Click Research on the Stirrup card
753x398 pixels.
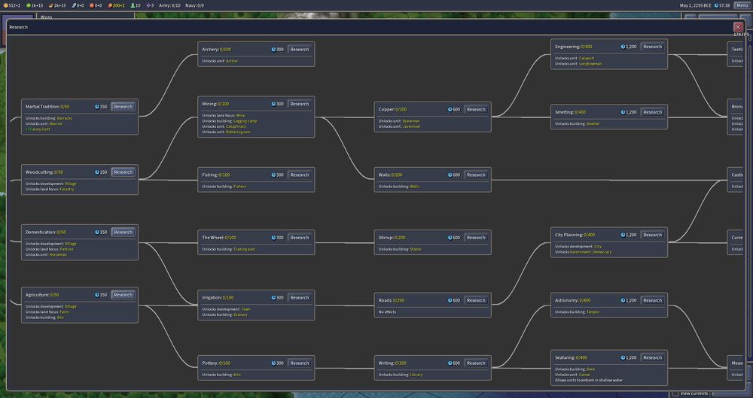tap(476, 238)
